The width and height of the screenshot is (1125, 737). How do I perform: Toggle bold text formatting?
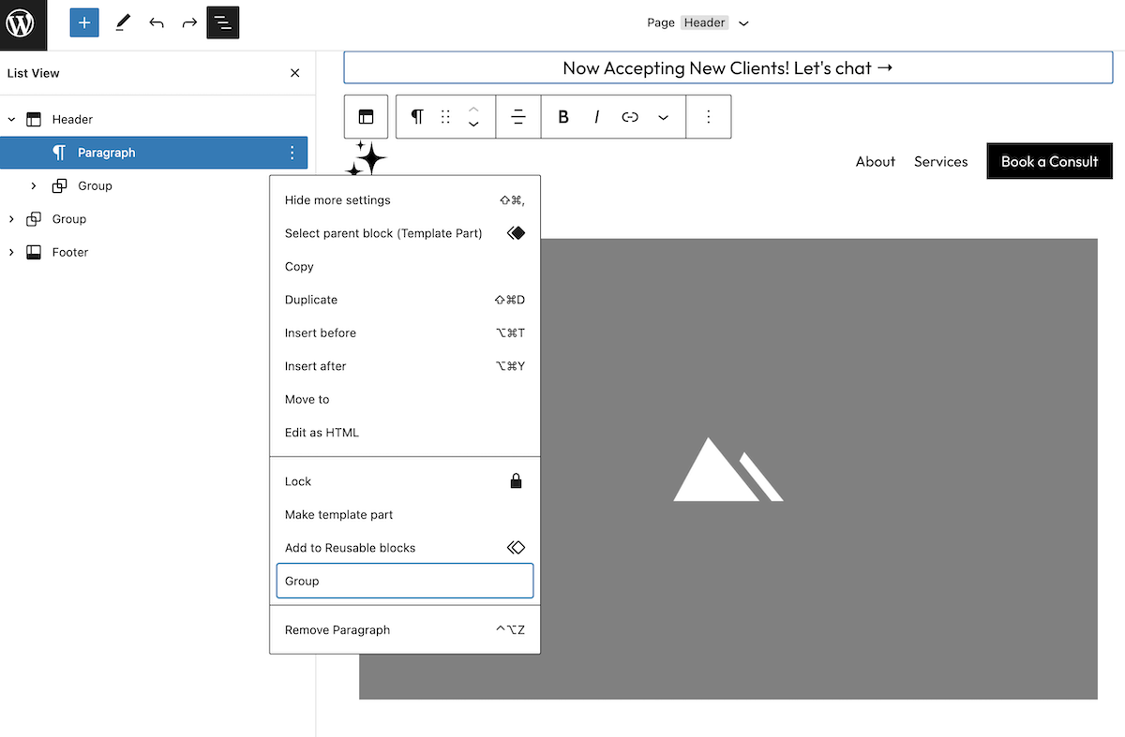(x=563, y=117)
